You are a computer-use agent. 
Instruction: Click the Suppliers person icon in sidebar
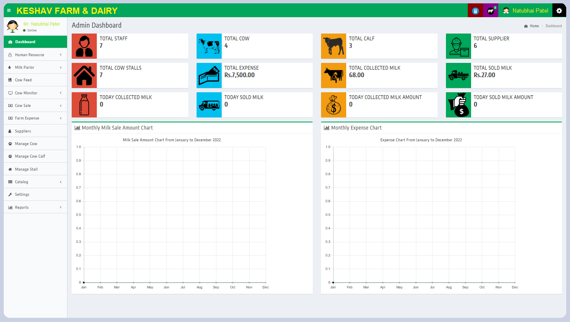9,131
